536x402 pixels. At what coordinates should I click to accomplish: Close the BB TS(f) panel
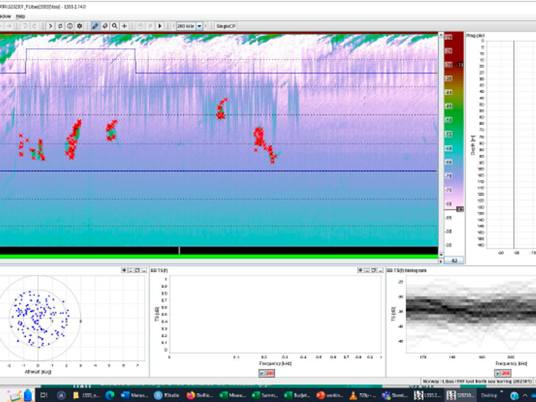point(381,270)
